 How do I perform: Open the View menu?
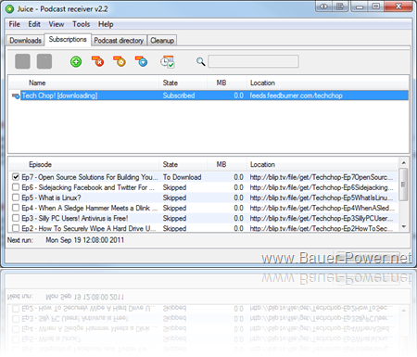57,24
